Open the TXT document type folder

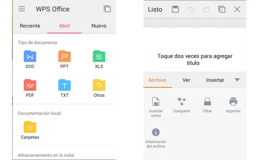click(64, 85)
